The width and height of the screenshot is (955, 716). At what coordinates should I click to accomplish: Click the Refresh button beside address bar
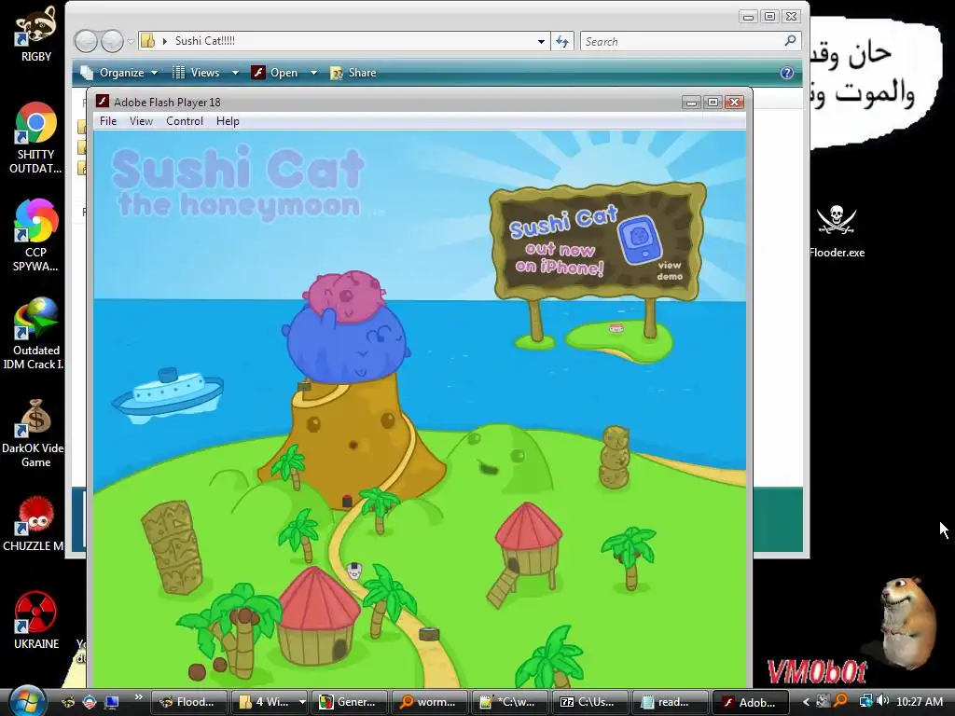tap(562, 41)
